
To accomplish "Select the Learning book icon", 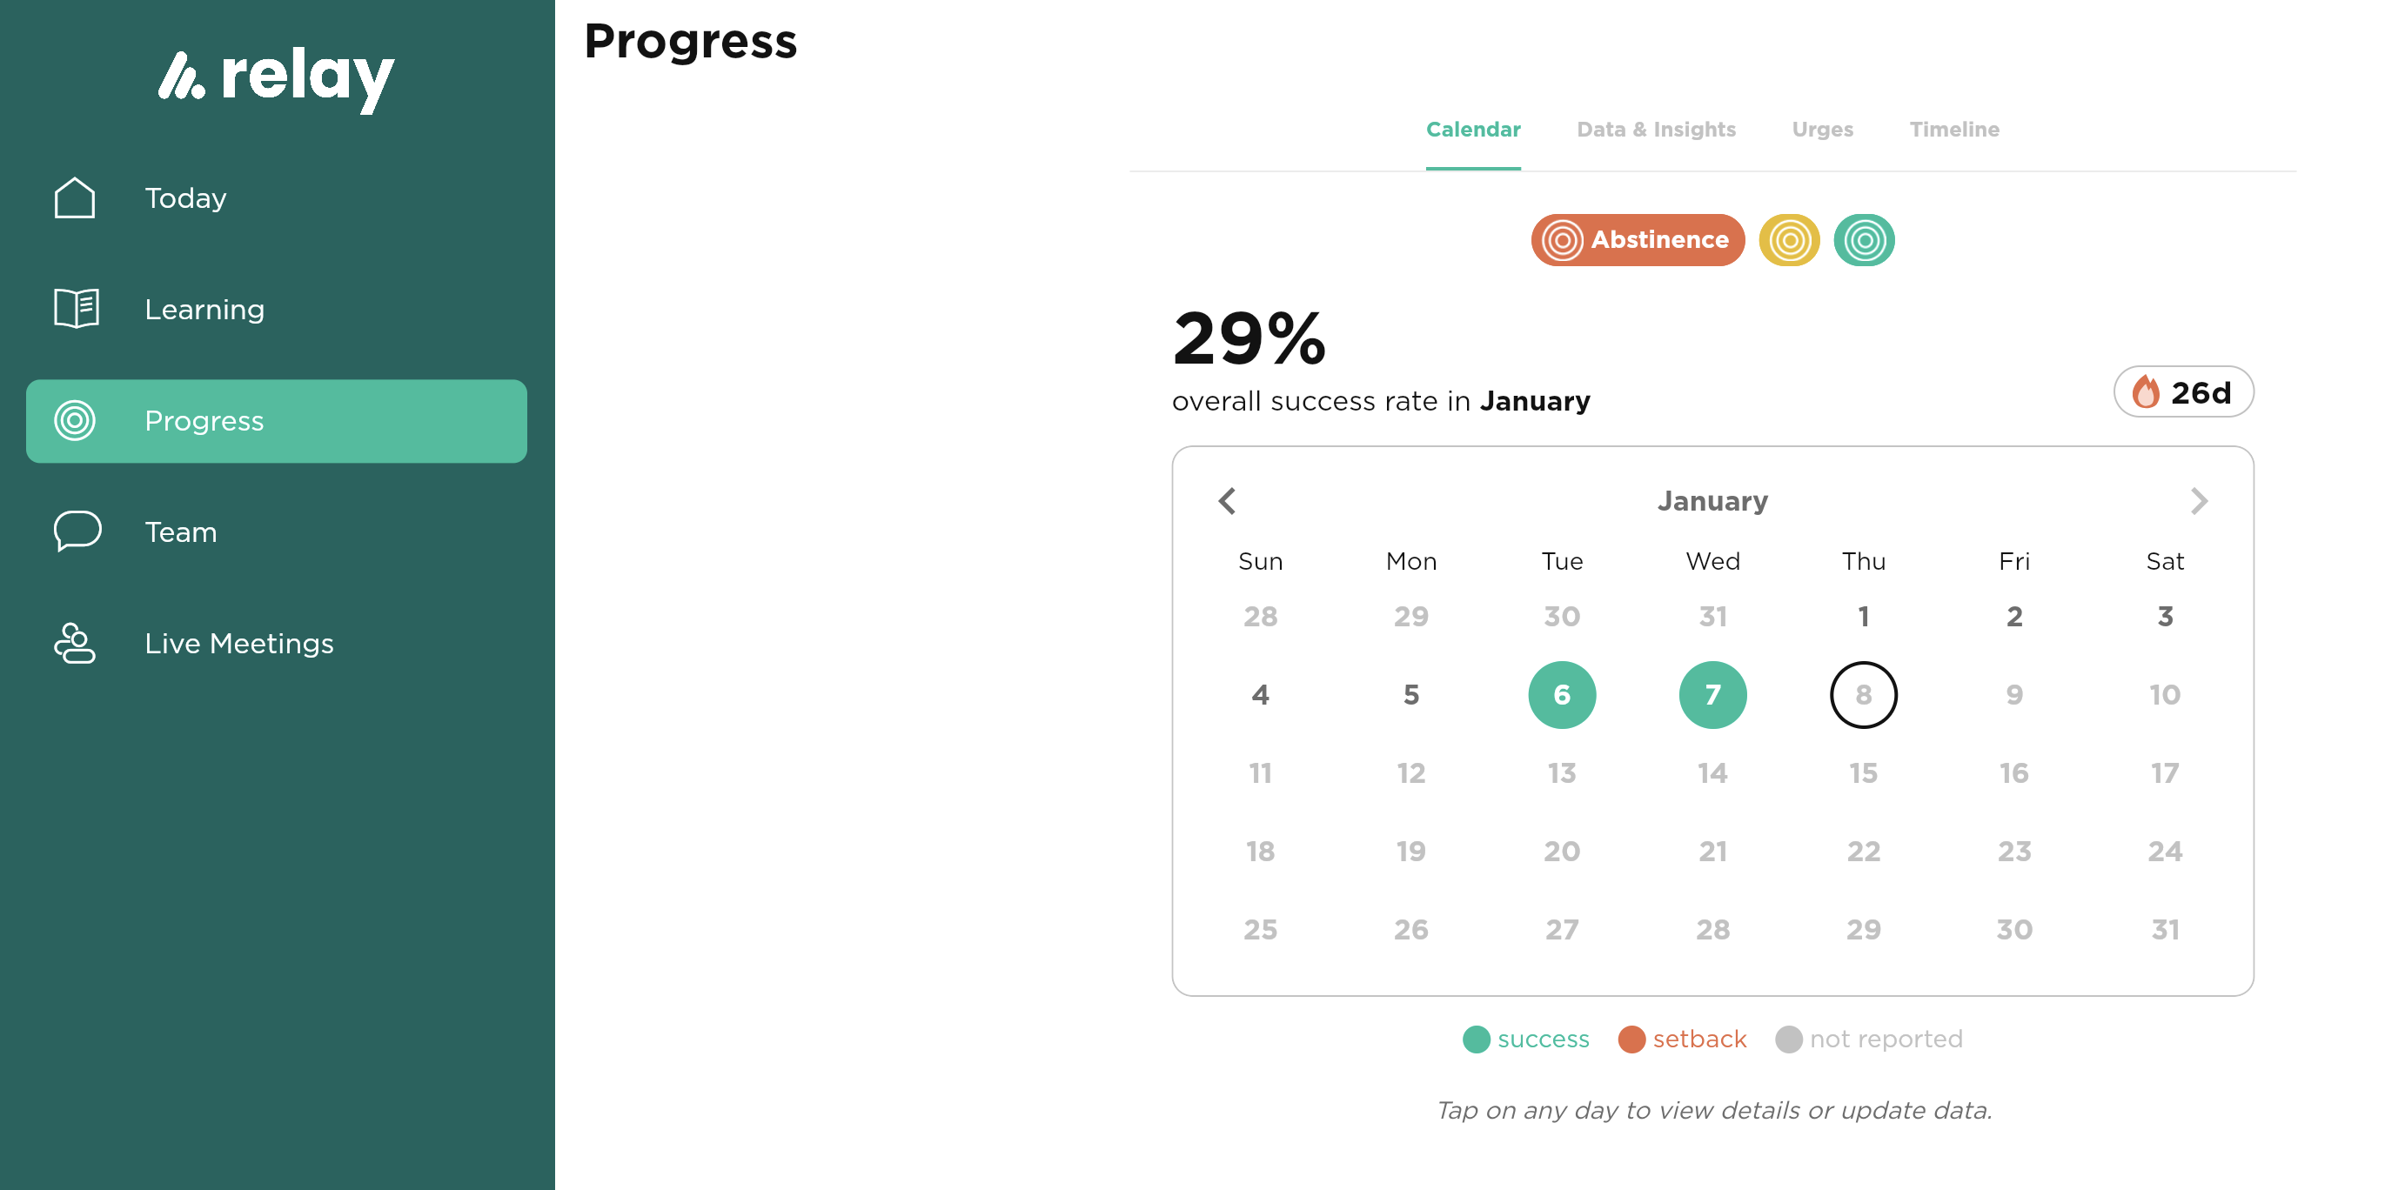I will [75, 308].
